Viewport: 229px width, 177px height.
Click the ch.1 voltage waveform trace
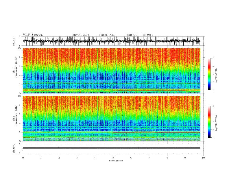click(x=111, y=41)
